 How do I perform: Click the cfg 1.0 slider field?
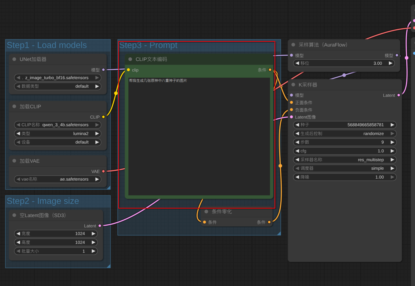[345, 151]
